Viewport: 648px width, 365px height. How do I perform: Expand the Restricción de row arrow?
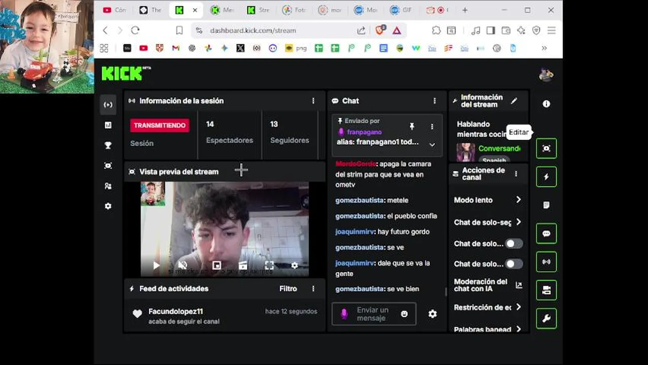tap(518, 307)
